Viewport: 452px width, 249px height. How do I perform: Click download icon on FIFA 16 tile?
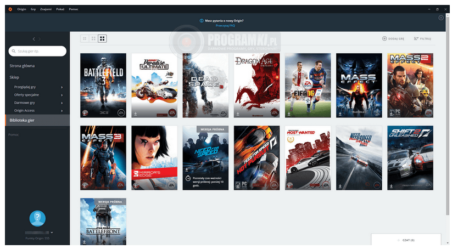289,114
